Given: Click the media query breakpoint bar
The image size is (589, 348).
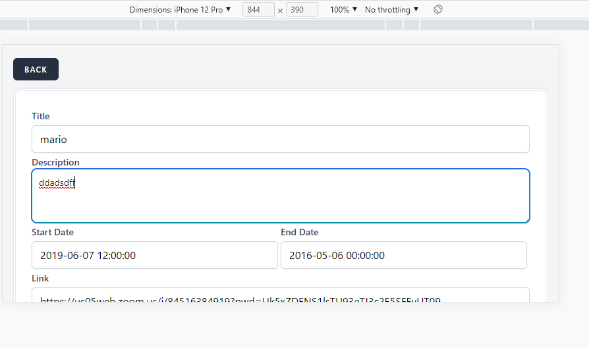Looking at the screenshot, I should coord(280,25).
